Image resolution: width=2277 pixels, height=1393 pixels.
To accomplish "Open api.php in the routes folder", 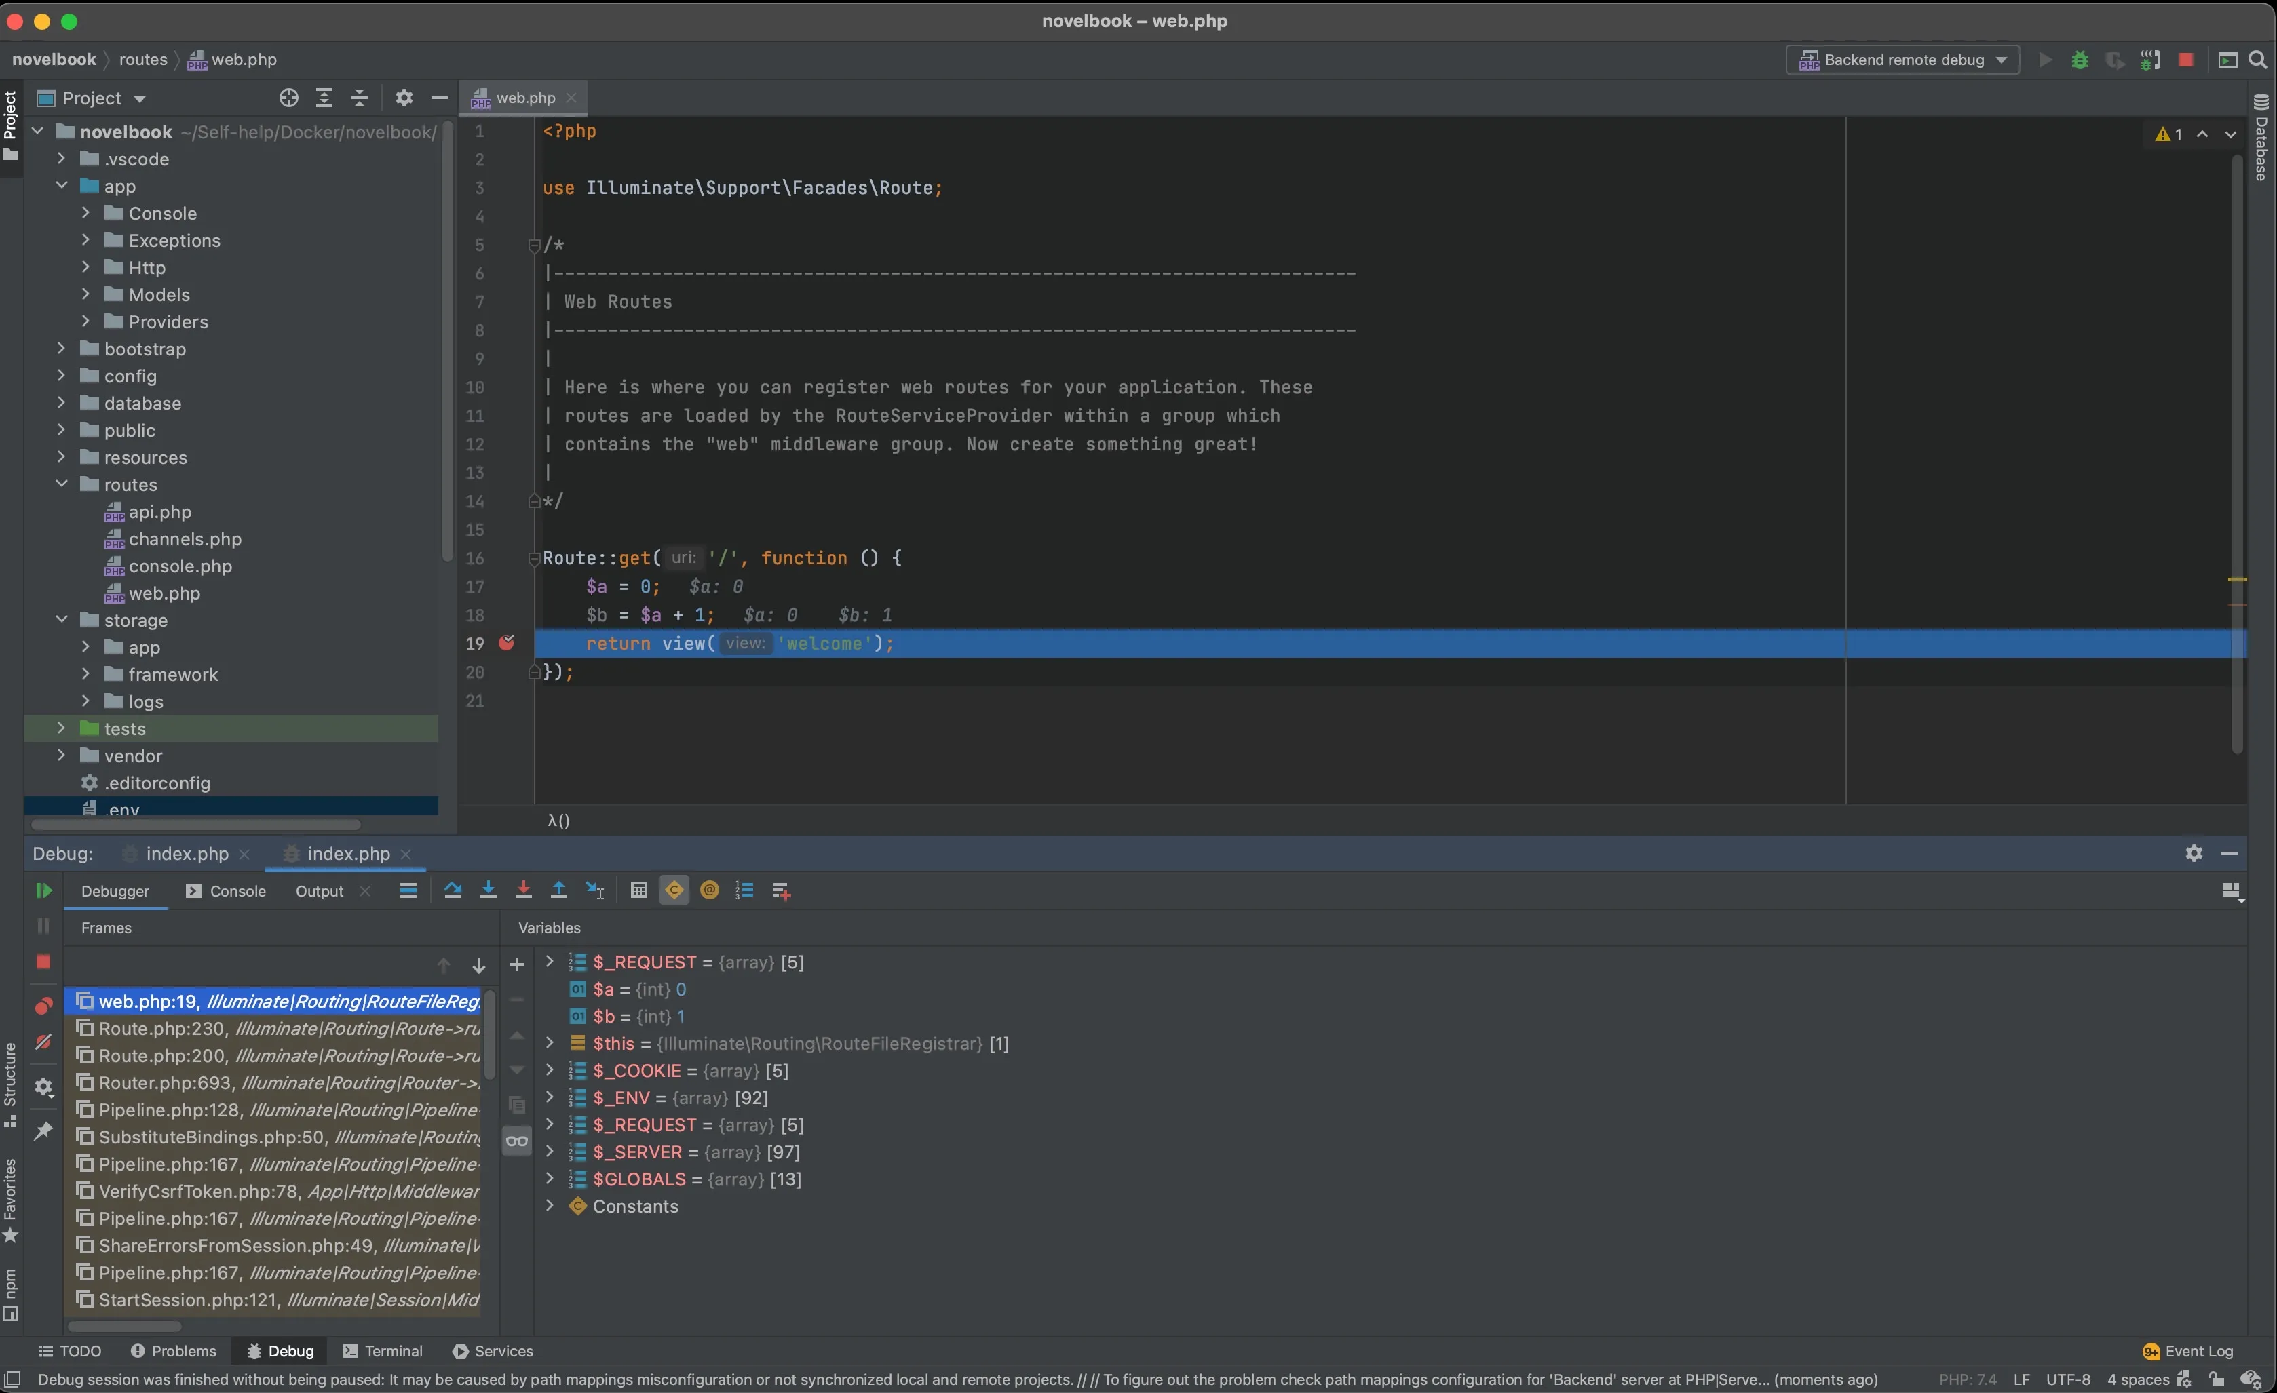I will tap(160, 512).
